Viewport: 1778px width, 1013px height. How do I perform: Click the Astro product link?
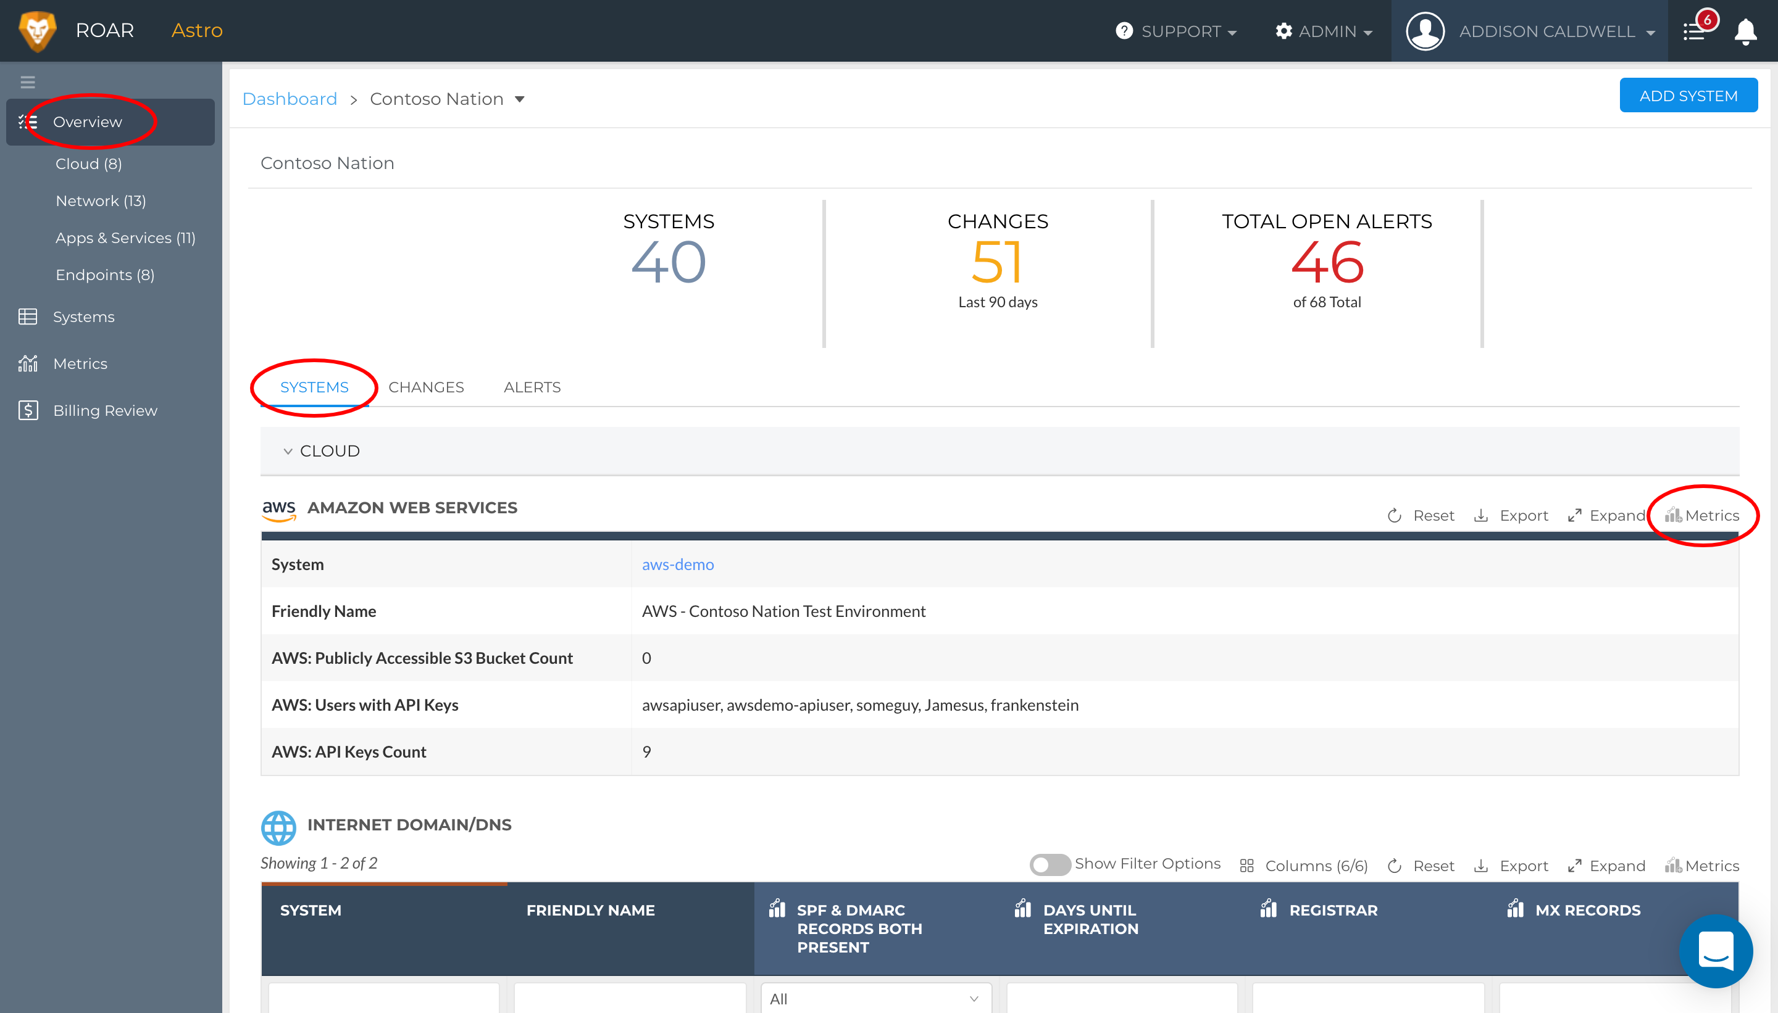click(x=197, y=31)
